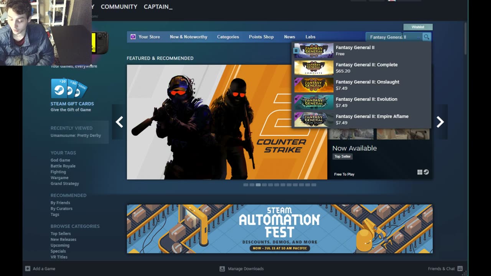Viewport: 491px width, 276px height.
Task: Open the Labs tab
Action: pos(310,37)
